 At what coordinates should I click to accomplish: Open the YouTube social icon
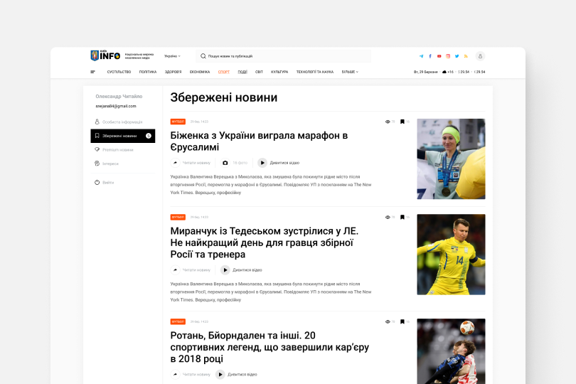point(439,56)
